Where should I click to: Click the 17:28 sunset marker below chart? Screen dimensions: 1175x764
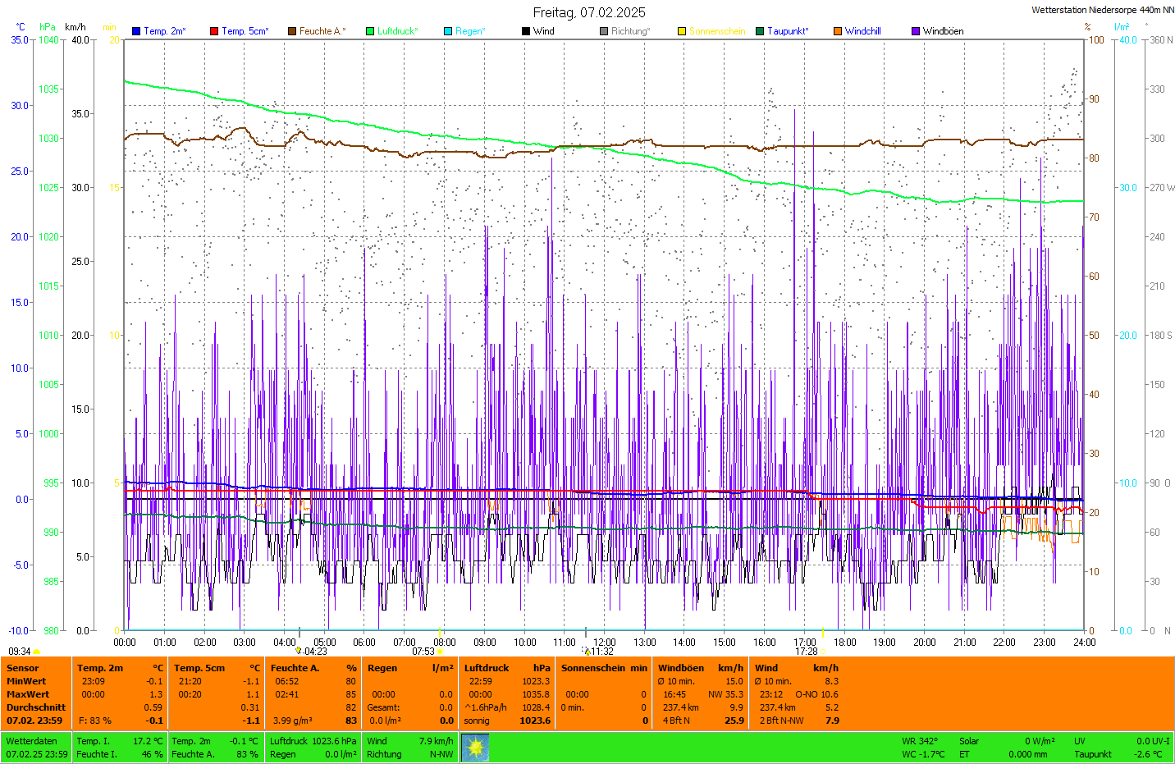click(x=807, y=652)
